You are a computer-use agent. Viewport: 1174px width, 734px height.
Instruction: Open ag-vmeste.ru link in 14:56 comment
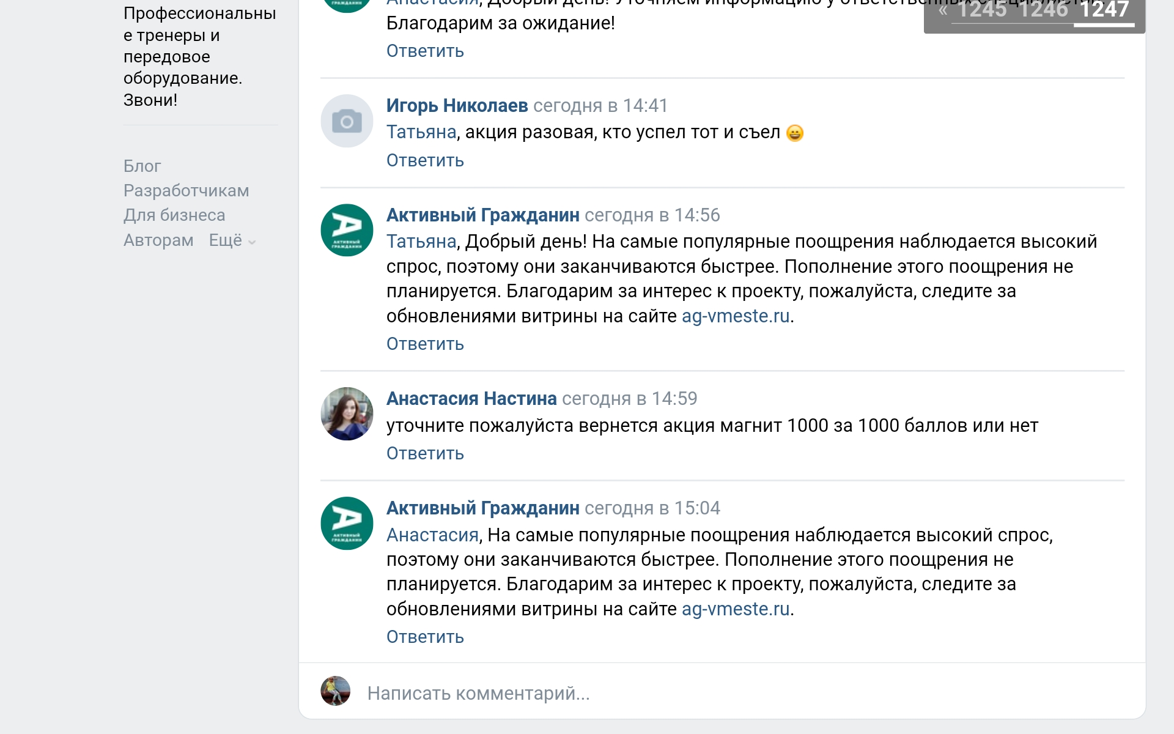[x=736, y=316]
